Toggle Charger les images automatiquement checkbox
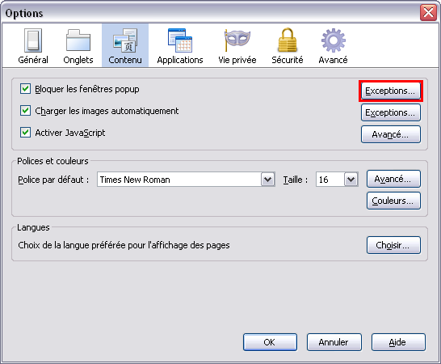This screenshot has height=364, width=441. click(25, 111)
